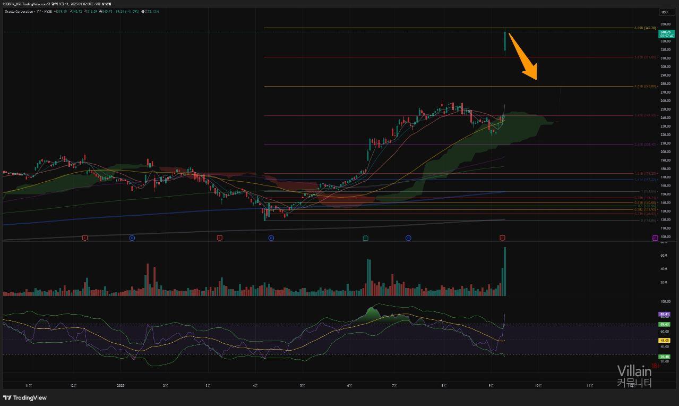
Task: Open the red earnings marker below the latest spike
Action: pos(502,238)
